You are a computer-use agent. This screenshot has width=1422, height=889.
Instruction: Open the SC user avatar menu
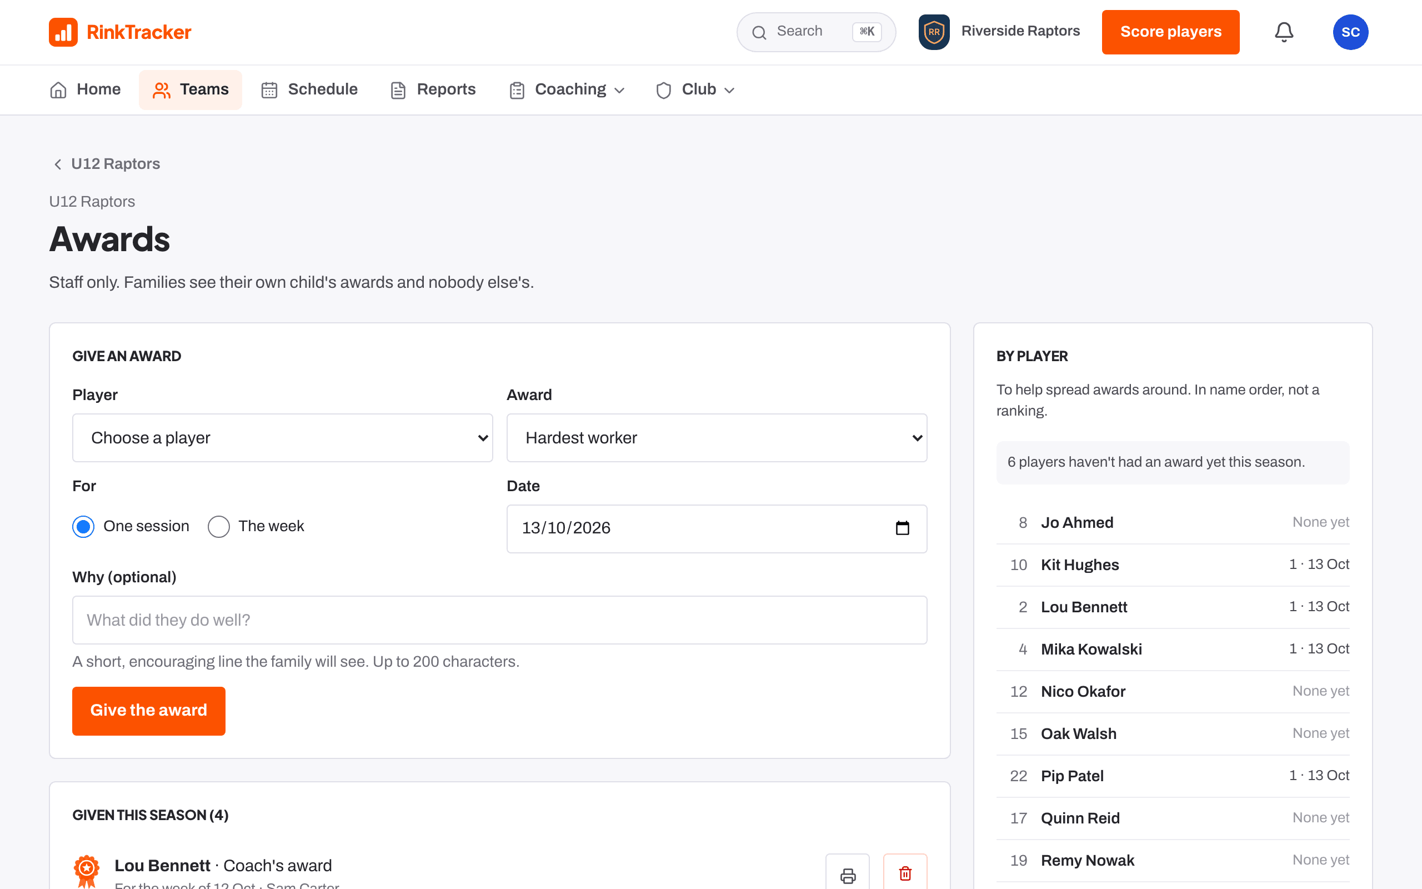[x=1350, y=32]
